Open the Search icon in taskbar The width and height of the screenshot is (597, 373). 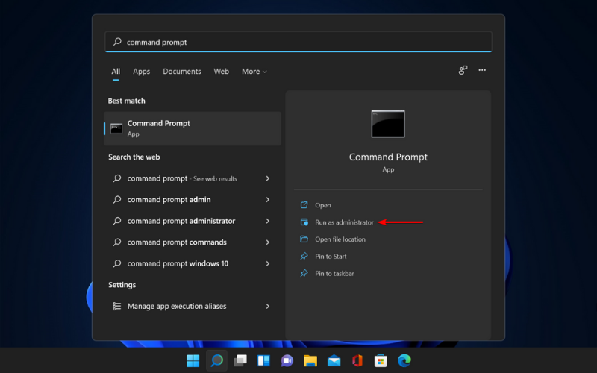coord(216,360)
